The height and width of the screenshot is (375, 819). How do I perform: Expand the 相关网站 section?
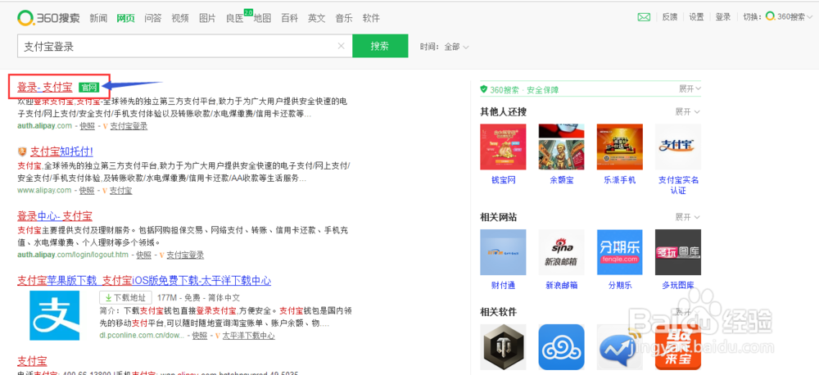pos(687,217)
